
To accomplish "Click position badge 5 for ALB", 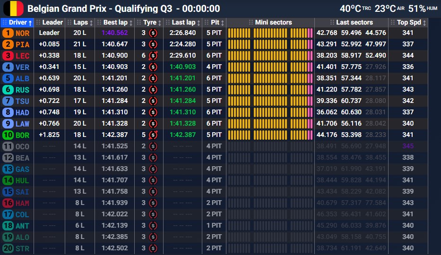I will click(x=8, y=78).
